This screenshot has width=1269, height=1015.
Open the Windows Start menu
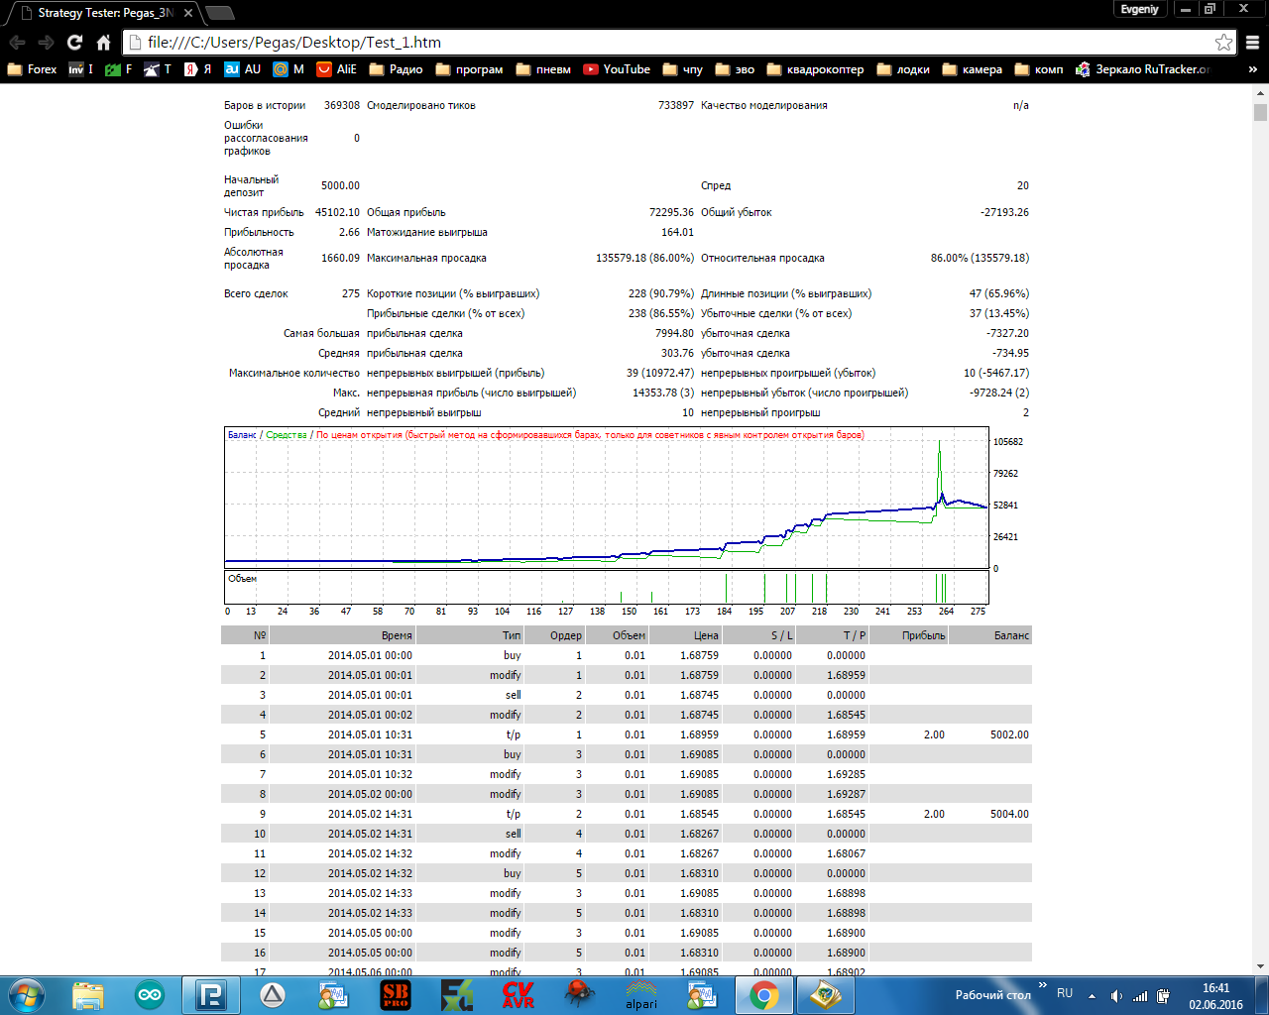(27, 995)
